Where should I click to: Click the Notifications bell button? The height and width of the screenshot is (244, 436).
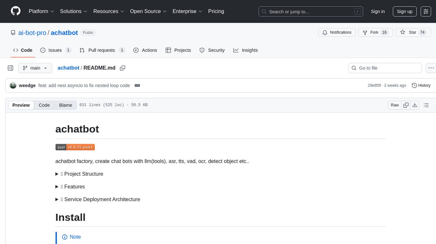pyautogui.click(x=337, y=33)
